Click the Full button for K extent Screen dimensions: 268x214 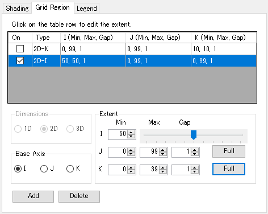[x=229, y=169]
